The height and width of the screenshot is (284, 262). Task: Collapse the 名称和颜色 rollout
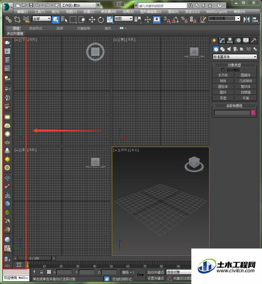(234, 106)
